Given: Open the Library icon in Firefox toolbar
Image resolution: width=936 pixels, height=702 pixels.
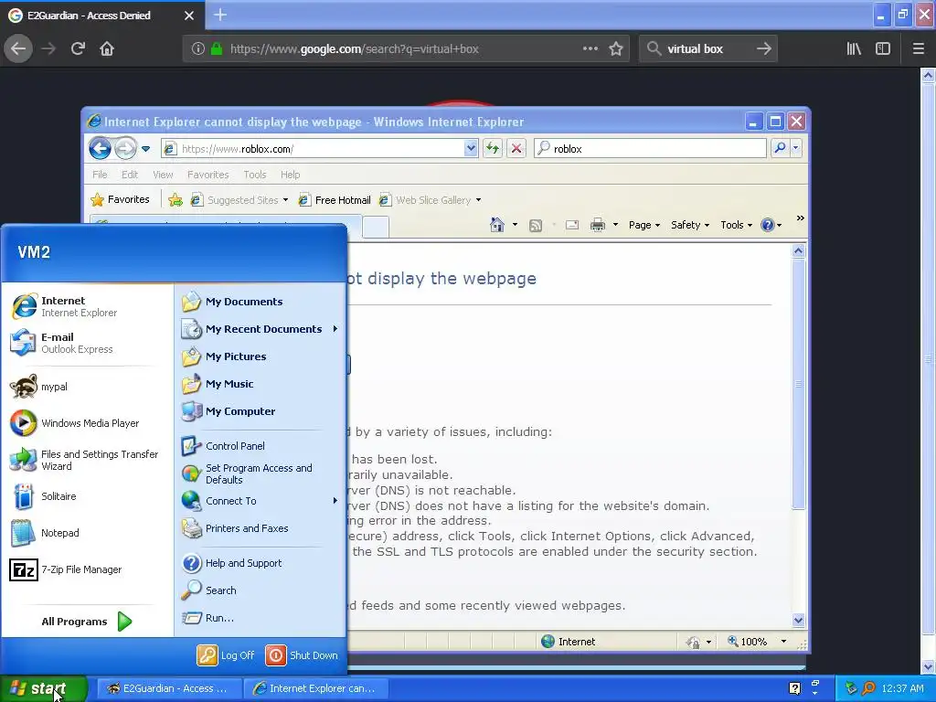Looking at the screenshot, I should (x=854, y=49).
